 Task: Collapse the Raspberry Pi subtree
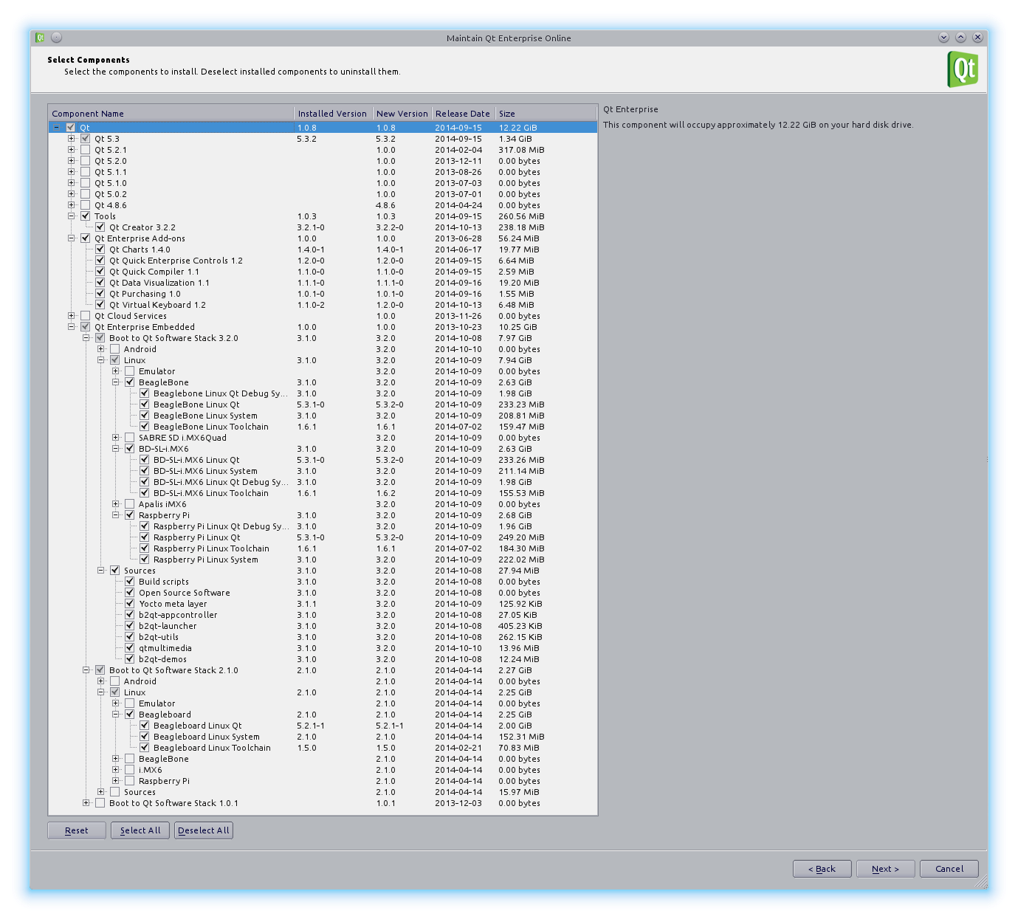coord(116,515)
